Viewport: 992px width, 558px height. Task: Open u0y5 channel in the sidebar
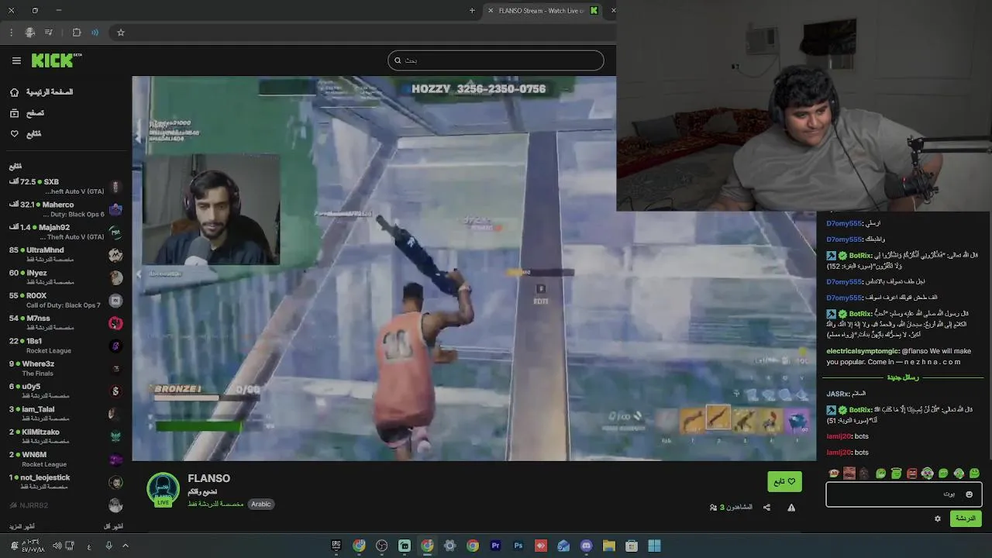tap(64, 391)
